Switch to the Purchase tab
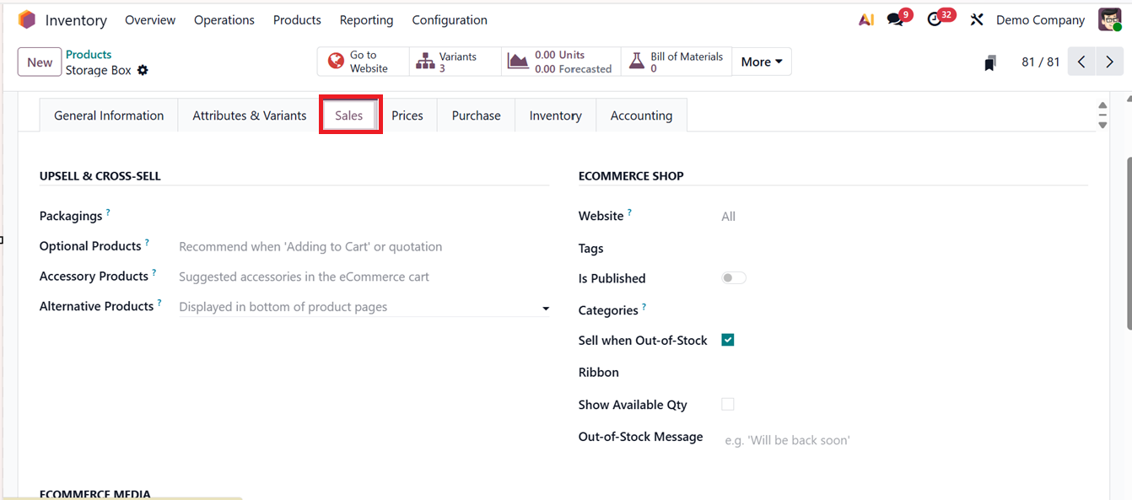This screenshot has height=500, width=1132. click(476, 115)
